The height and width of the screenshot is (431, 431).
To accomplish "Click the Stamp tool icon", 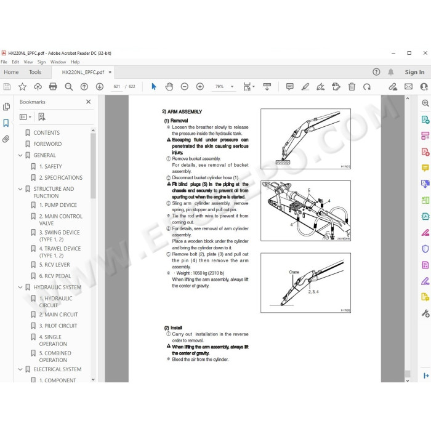I will pyautogui.click(x=336, y=87).
